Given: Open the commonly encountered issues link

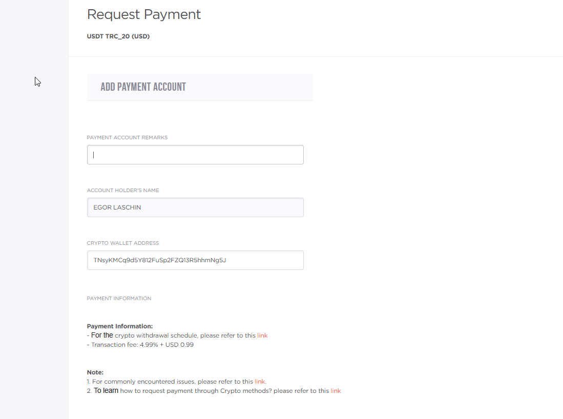Looking at the screenshot, I should (x=260, y=382).
